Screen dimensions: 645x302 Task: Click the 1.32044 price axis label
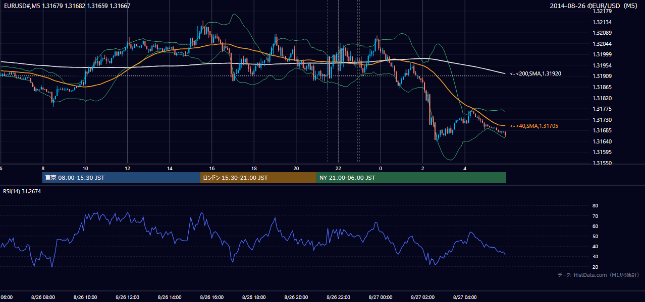[x=602, y=44]
